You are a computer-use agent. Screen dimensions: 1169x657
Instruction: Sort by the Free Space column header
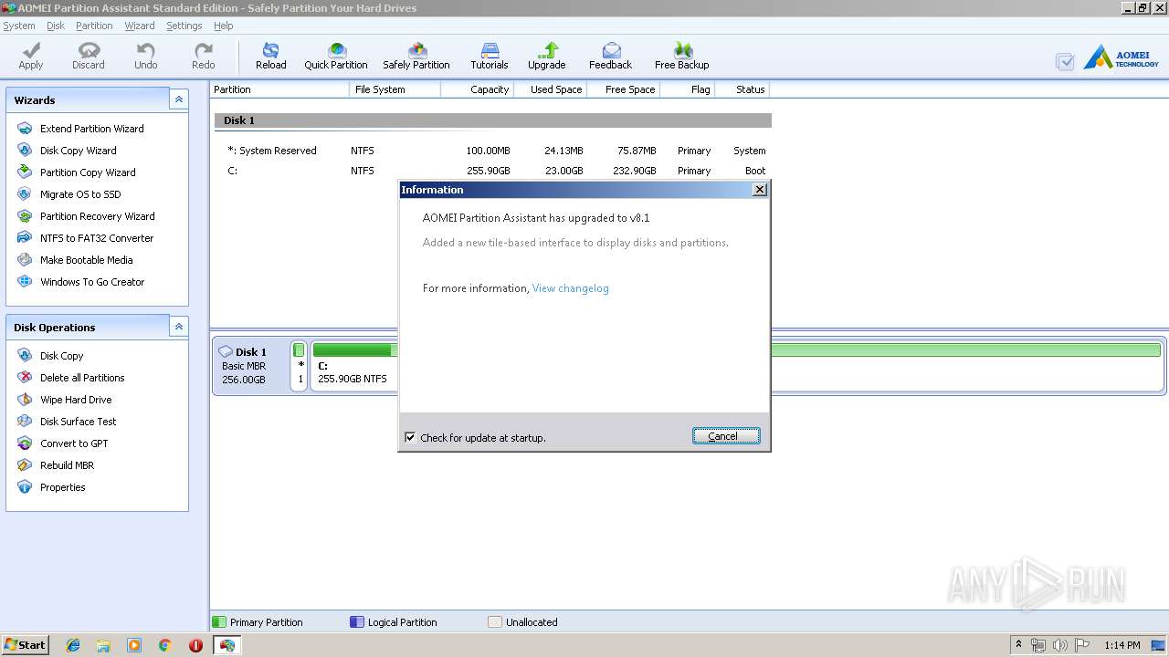point(623,89)
